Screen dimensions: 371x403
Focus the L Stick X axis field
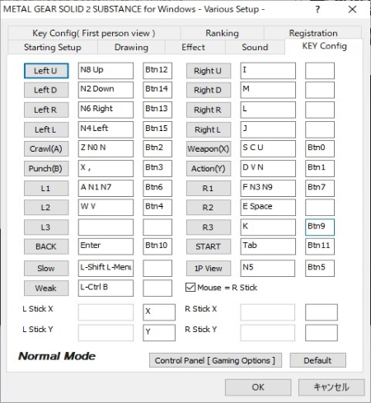click(159, 312)
